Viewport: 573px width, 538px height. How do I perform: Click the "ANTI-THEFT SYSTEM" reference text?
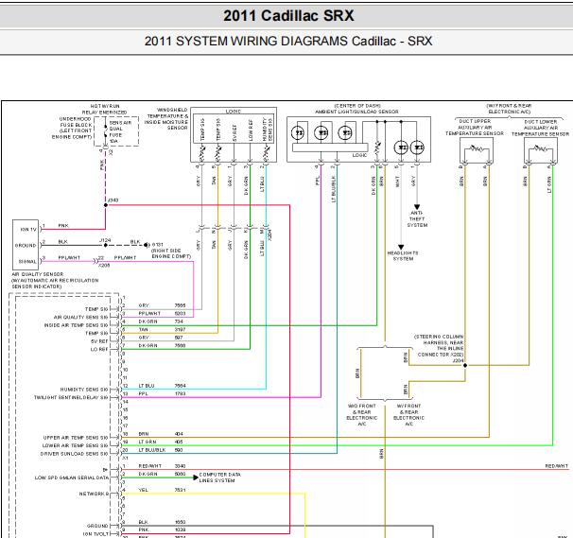coord(417,219)
